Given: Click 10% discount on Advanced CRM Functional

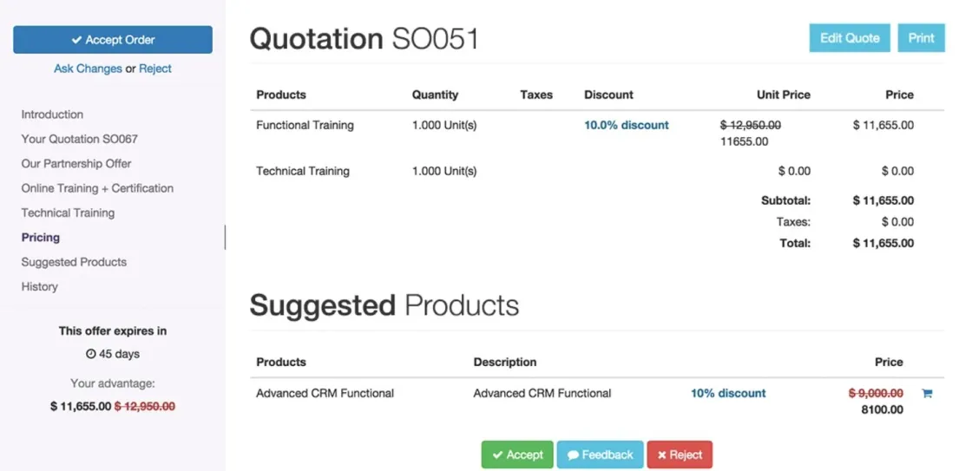Looking at the screenshot, I should [728, 393].
